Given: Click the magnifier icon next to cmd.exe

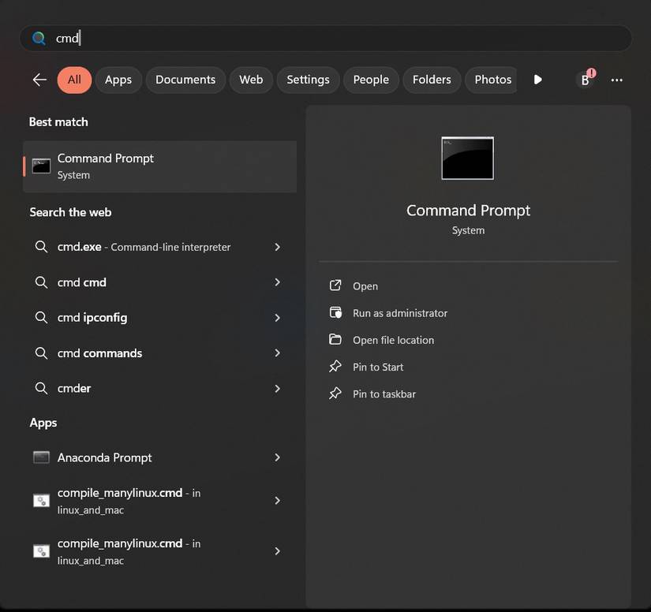Looking at the screenshot, I should (41, 247).
